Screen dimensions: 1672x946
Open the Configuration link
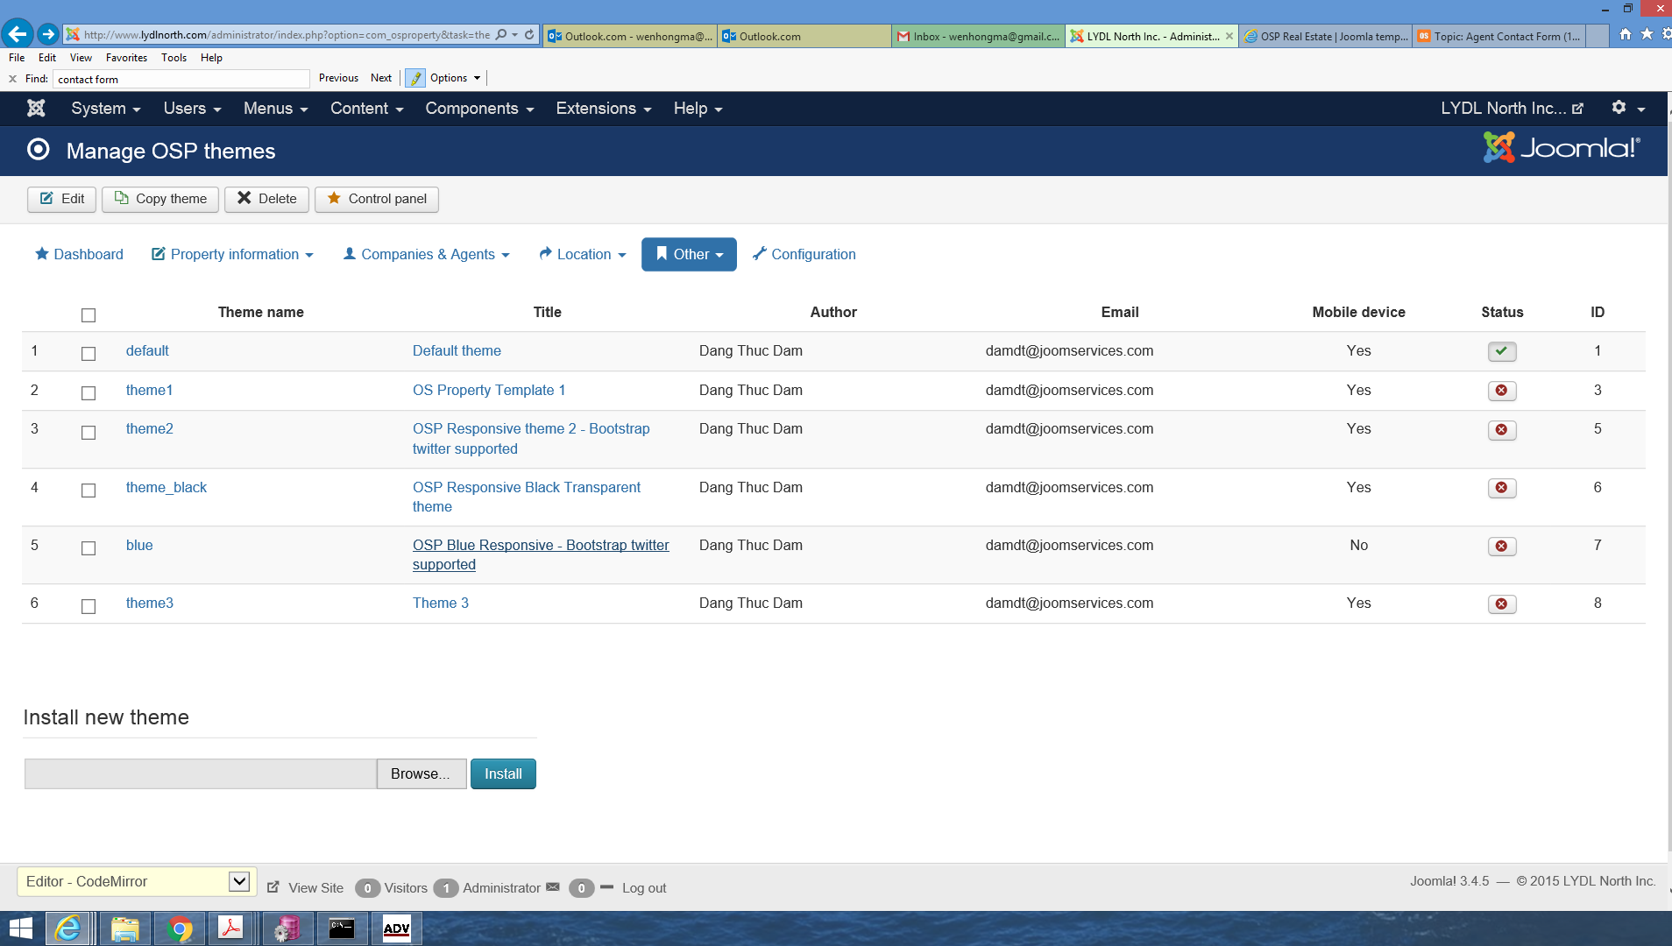[804, 254]
